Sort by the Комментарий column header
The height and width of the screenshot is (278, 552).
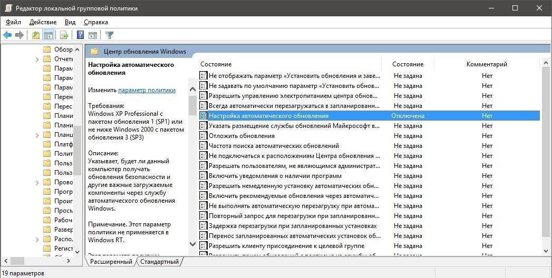(x=486, y=64)
